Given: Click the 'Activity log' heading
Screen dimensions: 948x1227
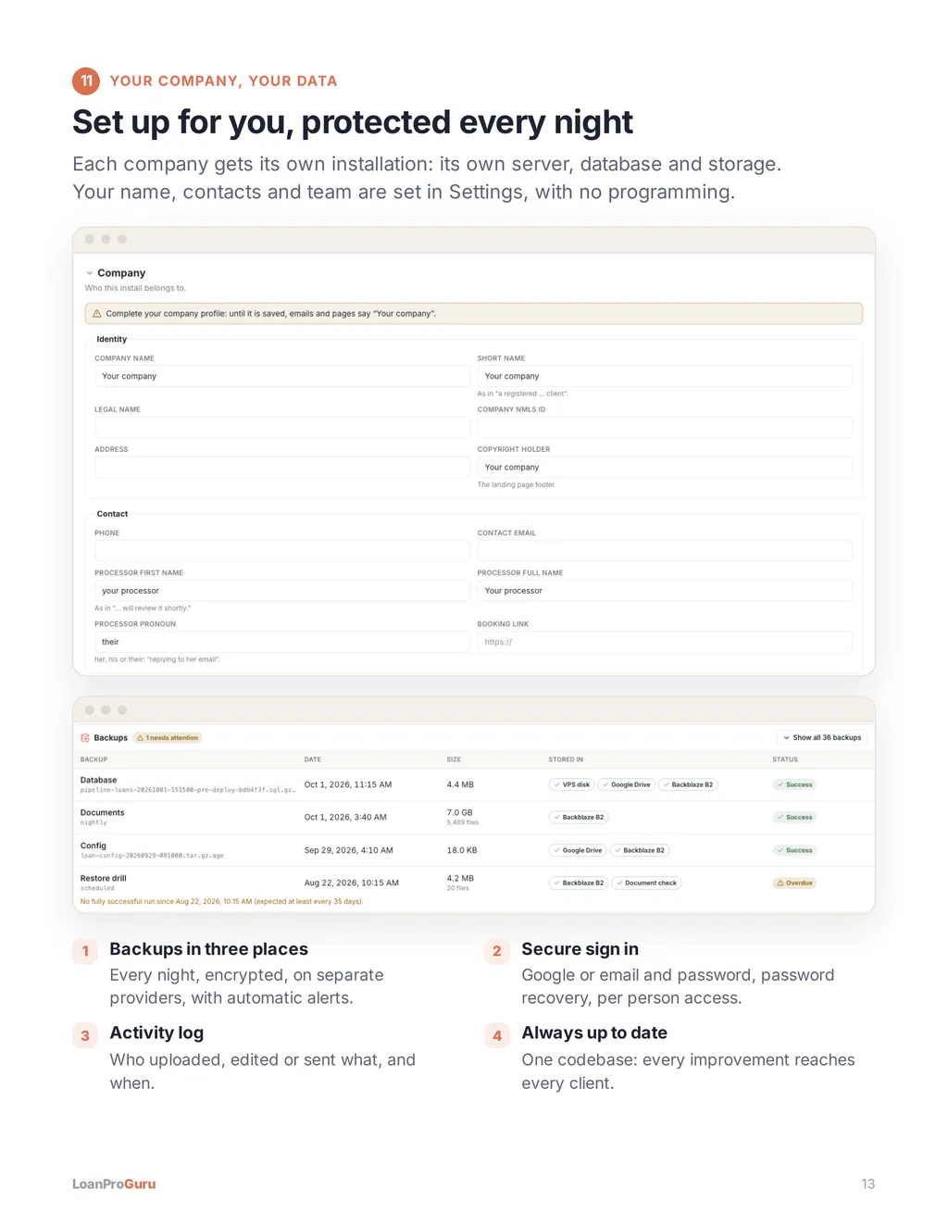Looking at the screenshot, I should (x=156, y=1033).
